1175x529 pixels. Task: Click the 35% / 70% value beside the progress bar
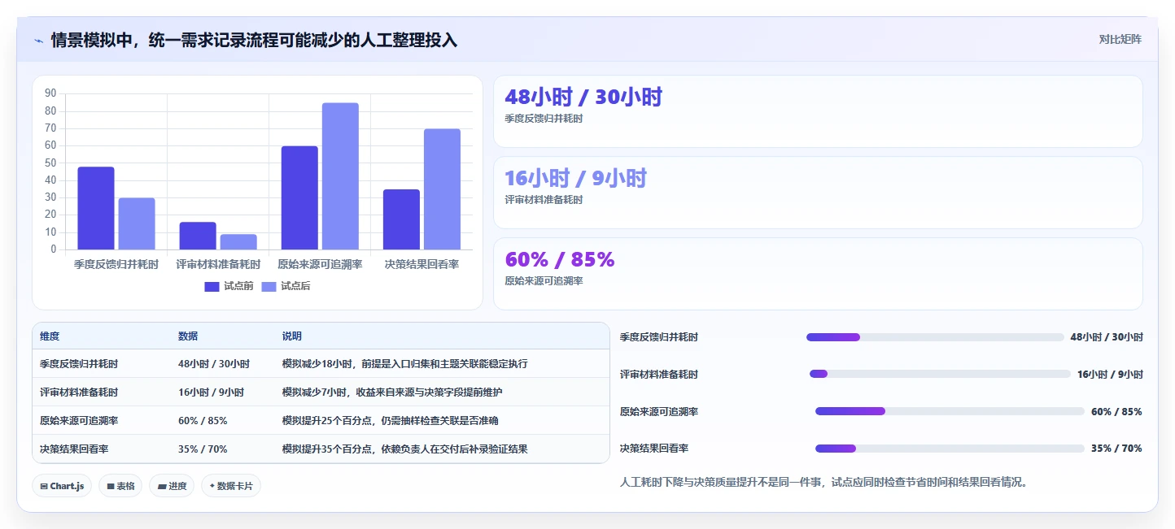click(x=1116, y=449)
